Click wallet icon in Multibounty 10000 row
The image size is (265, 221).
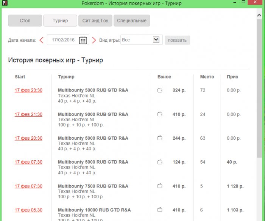(160, 210)
